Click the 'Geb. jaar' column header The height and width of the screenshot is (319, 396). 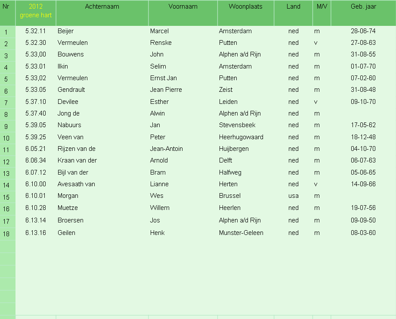coord(363,13)
